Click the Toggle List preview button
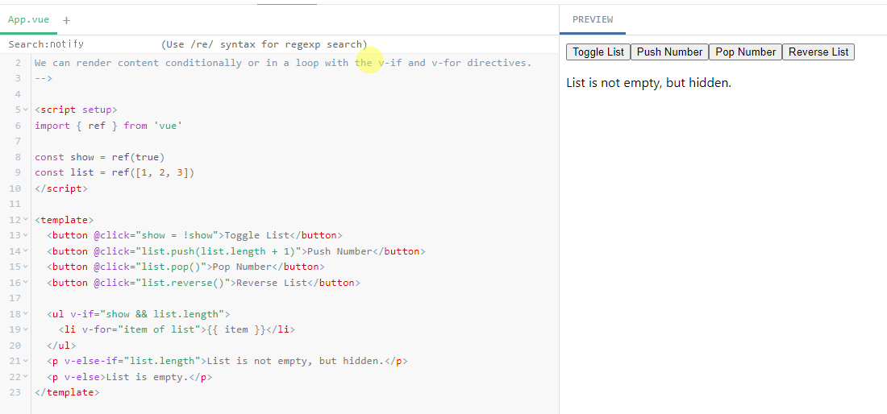This screenshot has height=414, width=887. click(x=598, y=52)
